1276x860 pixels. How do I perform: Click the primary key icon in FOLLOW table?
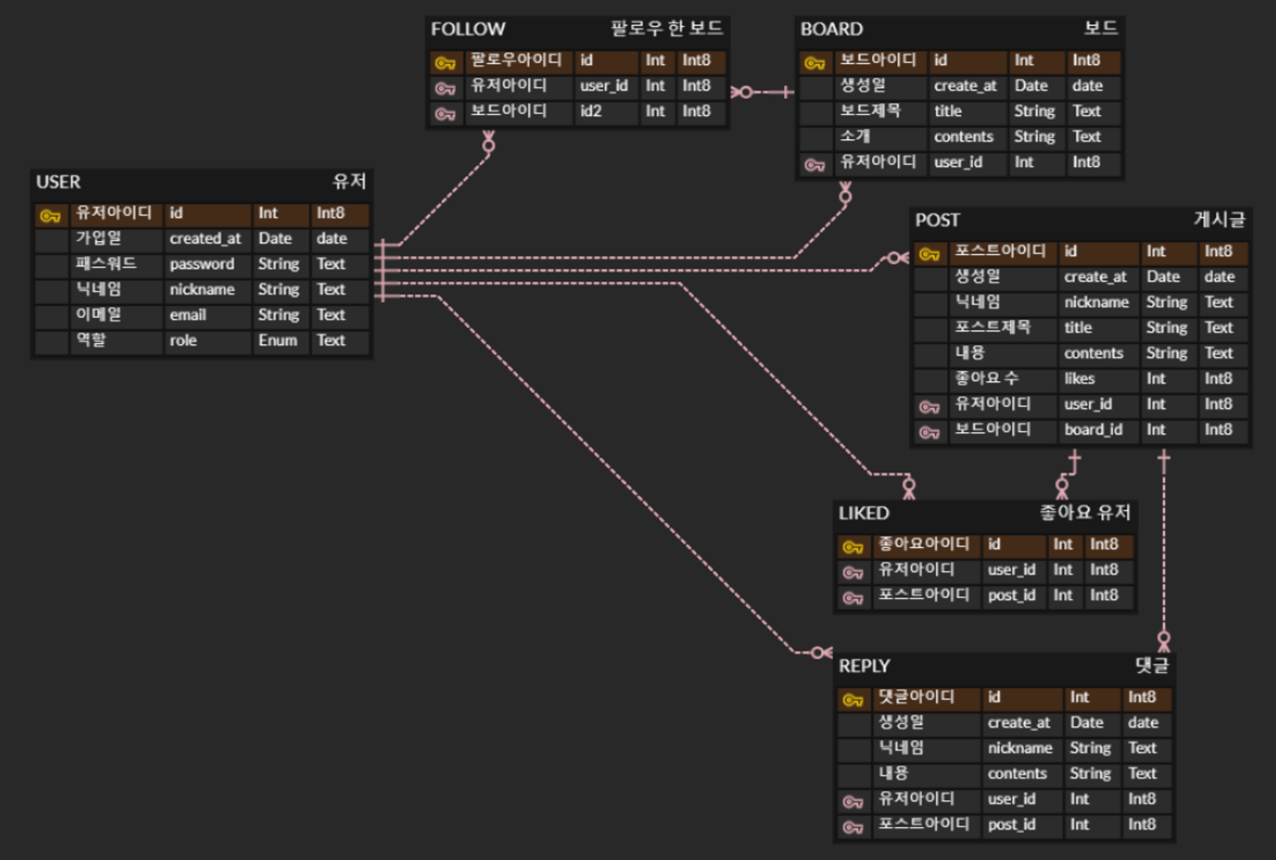(x=445, y=63)
